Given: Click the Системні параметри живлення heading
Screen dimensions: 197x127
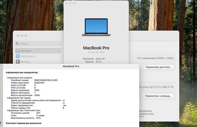Looking at the screenshot, I should click(24, 123).
